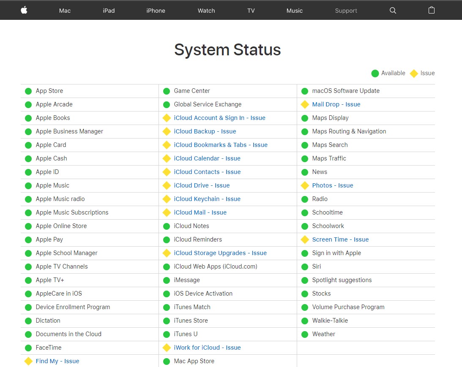Open iCloud Keychain - Issue link

pos(207,199)
